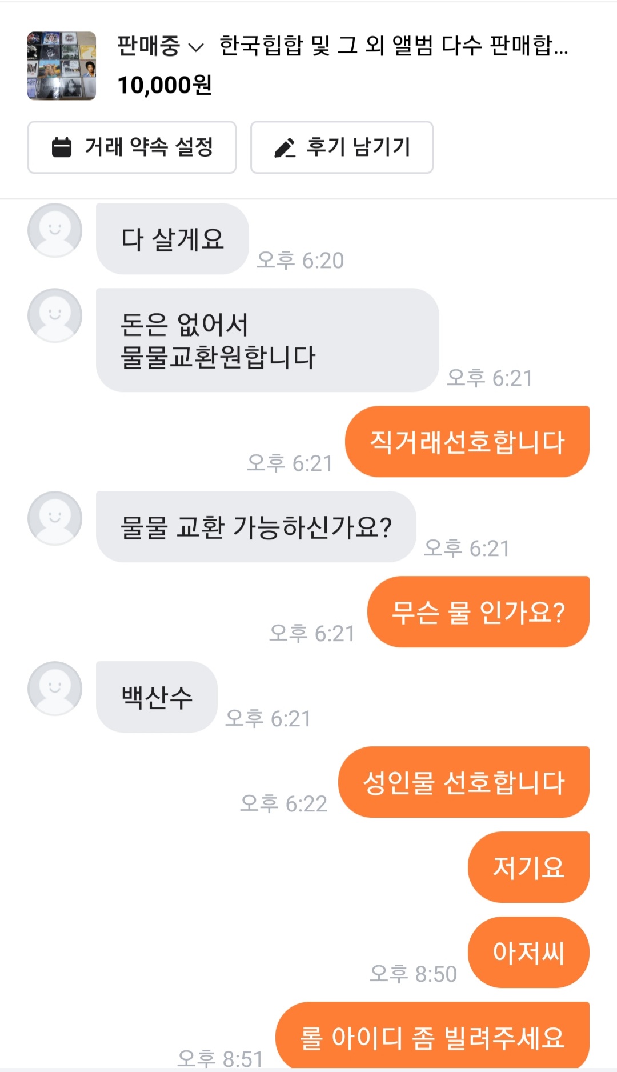
Task: Tap the "저기요" sent message
Action: pos(528,867)
